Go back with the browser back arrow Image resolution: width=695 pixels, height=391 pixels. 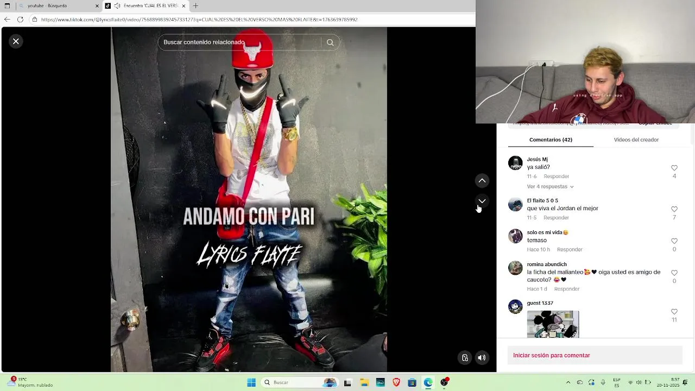tap(7, 20)
